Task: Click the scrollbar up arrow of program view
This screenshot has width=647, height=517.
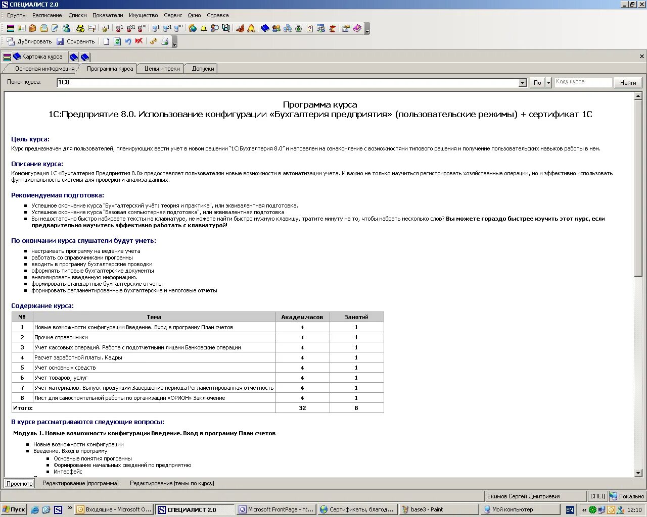Action: pyautogui.click(x=638, y=96)
